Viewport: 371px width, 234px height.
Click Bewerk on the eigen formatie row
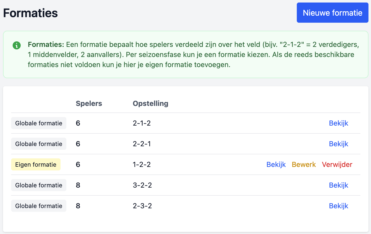click(304, 164)
